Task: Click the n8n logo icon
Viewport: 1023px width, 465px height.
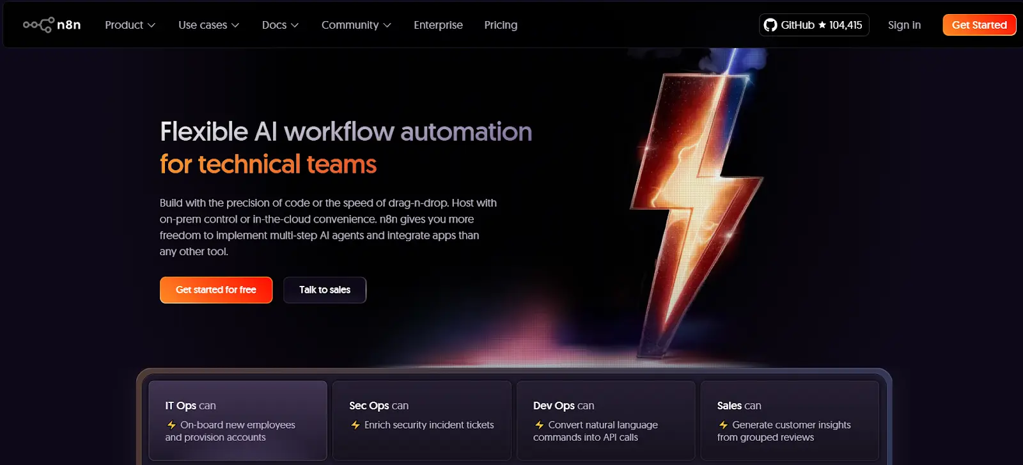Action: pos(38,25)
